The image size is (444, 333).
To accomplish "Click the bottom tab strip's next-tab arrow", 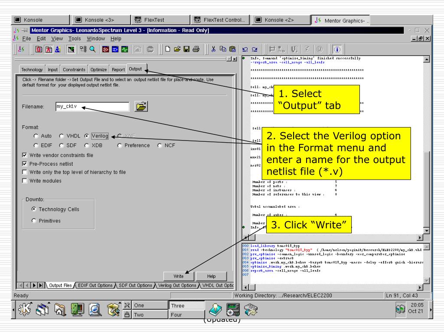I will click(34, 285).
